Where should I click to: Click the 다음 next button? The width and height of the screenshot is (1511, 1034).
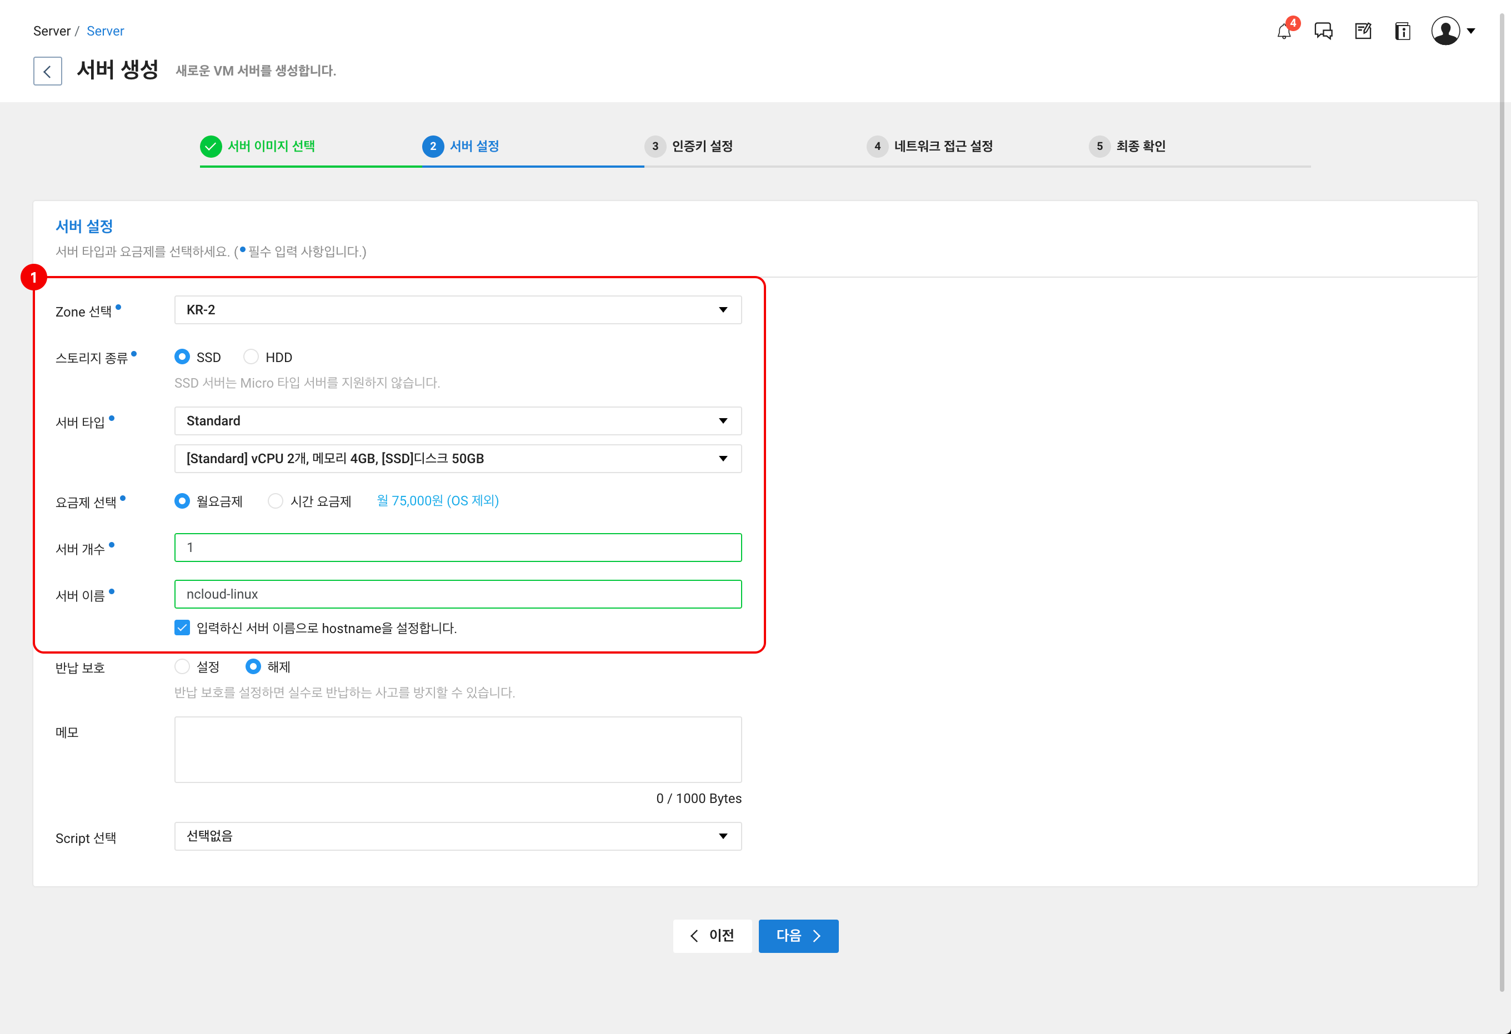798,936
